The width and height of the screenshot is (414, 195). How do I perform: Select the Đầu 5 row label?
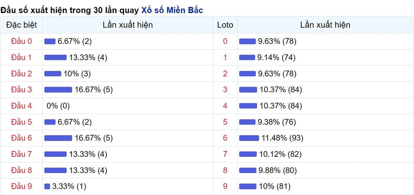point(21,122)
